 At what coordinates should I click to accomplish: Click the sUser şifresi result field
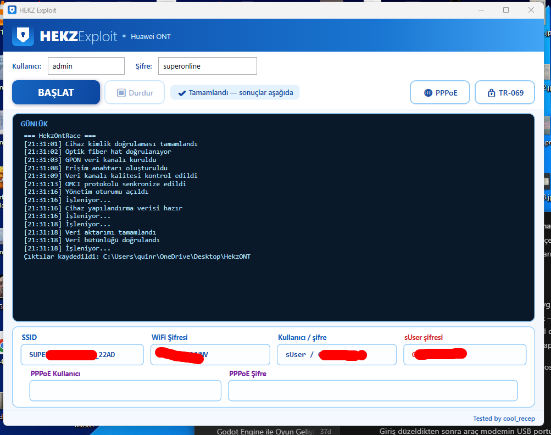[x=465, y=354]
